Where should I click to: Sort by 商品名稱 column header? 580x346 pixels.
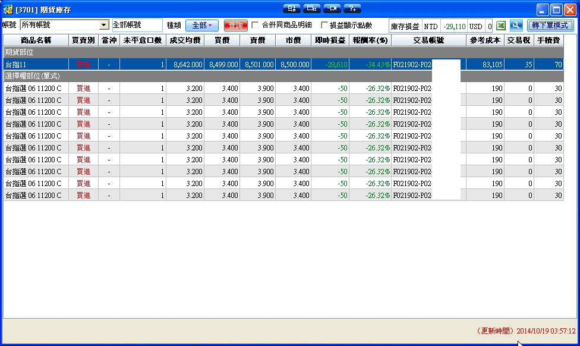(36, 40)
